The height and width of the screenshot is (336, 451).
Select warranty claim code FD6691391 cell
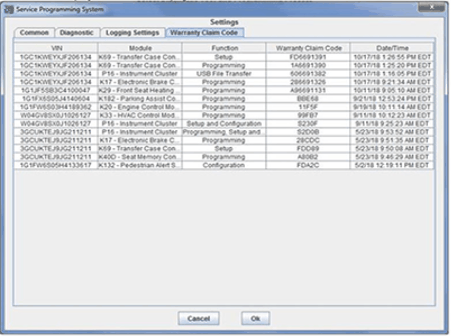308,57
